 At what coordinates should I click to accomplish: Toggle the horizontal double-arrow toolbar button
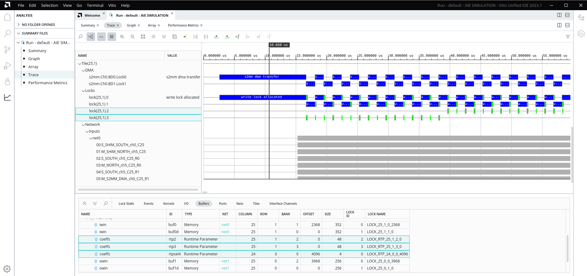point(101,37)
